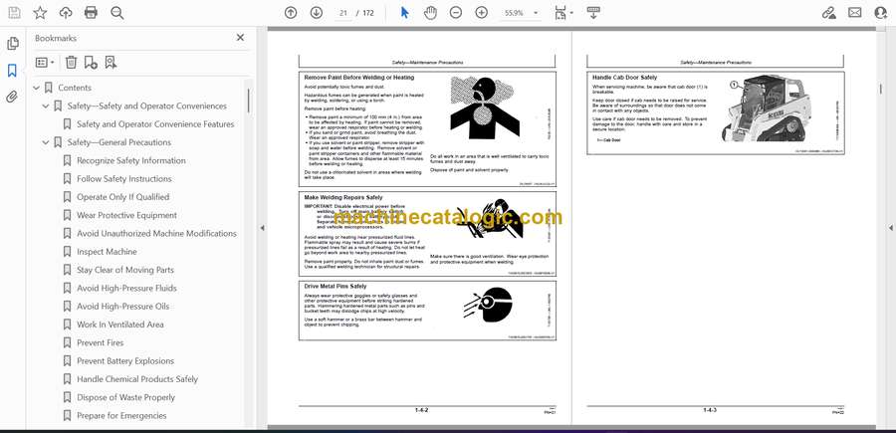
Task: Click the page number field showing 21
Action: 343,13
